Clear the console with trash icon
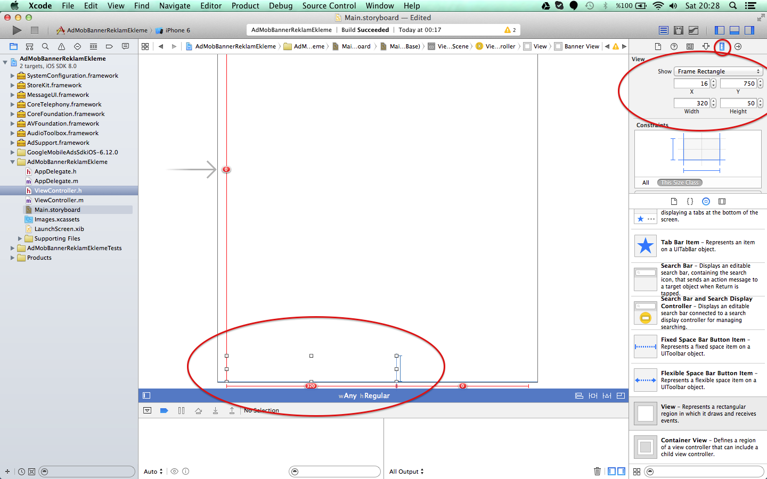 click(597, 471)
